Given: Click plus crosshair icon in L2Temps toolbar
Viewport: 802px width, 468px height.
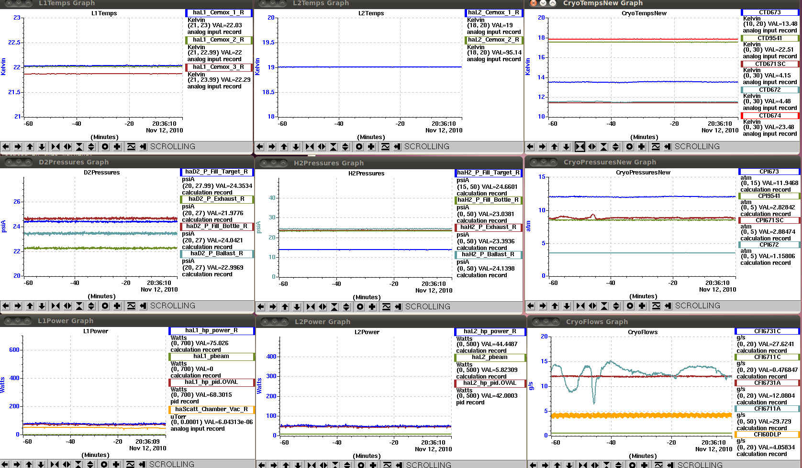Looking at the screenshot, I should coord(371,147).
